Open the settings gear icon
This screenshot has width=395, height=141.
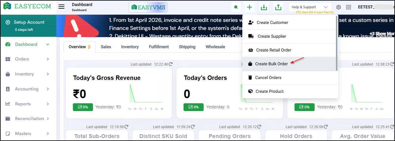[339, 7]
